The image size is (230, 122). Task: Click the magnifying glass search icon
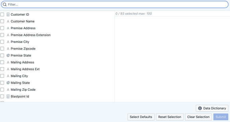(5, 5)
